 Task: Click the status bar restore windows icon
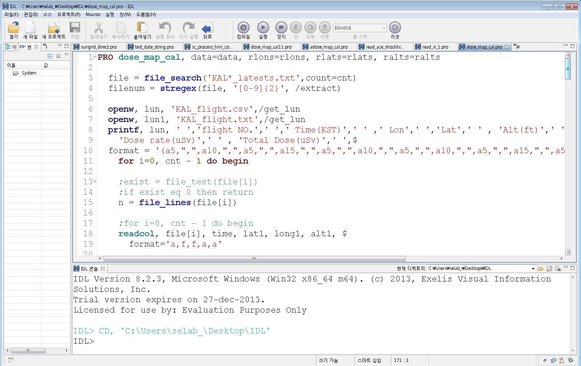(x=545, y=360)
